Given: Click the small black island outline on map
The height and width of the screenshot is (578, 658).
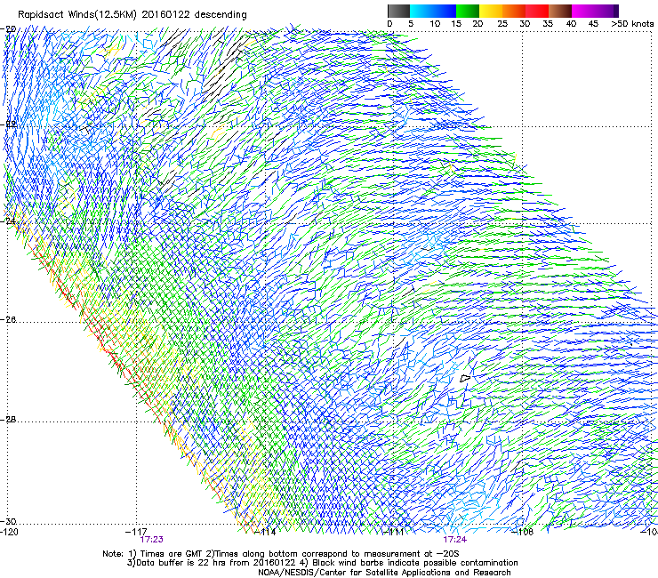Looking at the screenshot, I should [465, 378].
